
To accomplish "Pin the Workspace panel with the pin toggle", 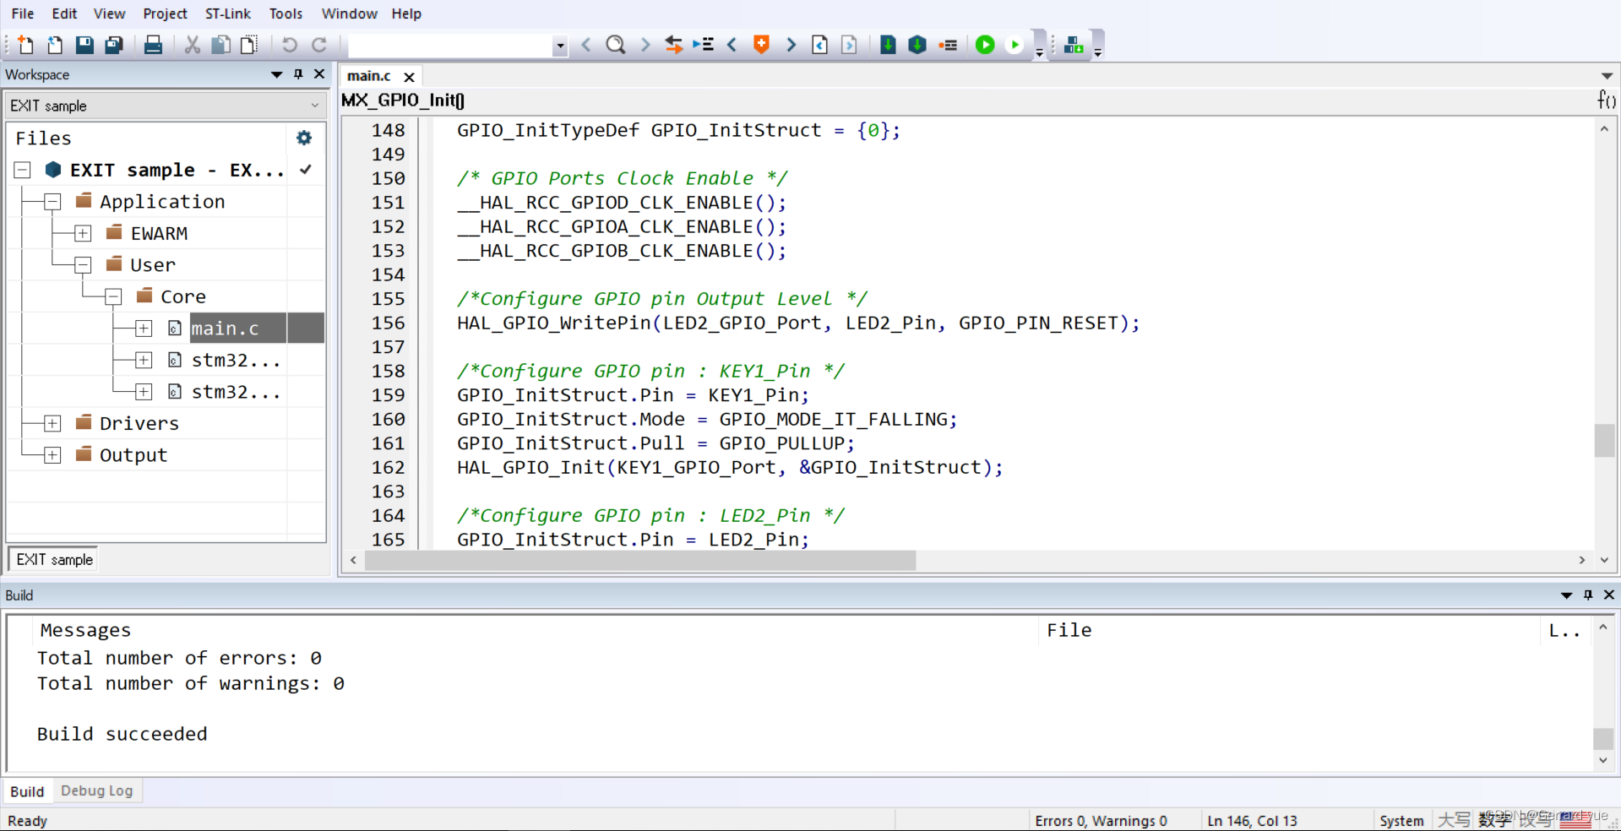I will tap(297, 74).
